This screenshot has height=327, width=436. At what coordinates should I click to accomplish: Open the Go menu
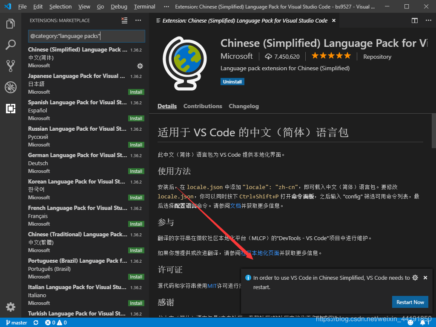pos(100,6)
